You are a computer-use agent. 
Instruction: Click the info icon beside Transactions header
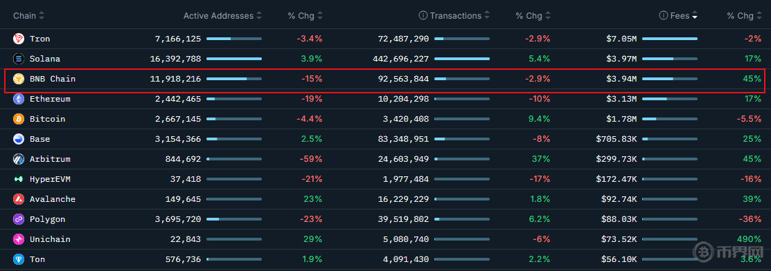(423, 16)
